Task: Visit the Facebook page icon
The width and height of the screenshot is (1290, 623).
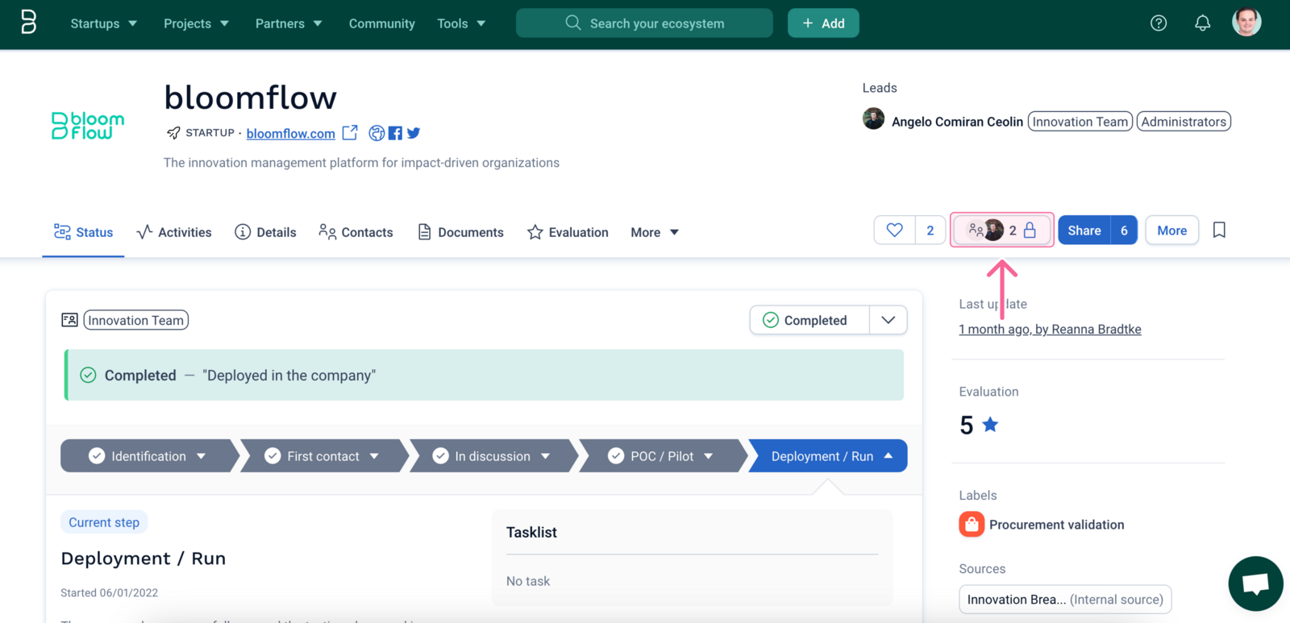Action: coord(395,133)
